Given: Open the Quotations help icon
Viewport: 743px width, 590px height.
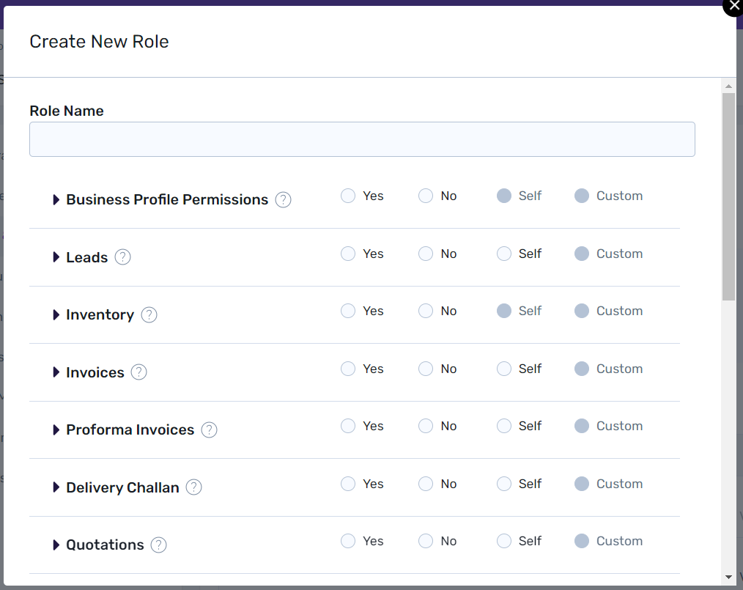Looking at the screenshot, I should tap(159, 545).
